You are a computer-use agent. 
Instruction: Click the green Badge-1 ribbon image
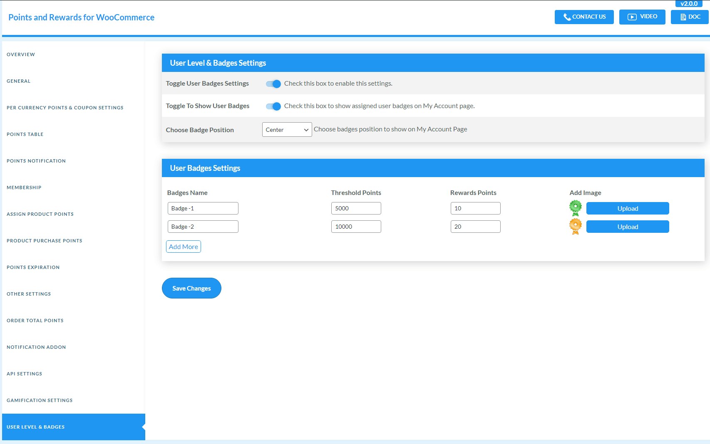click(576, 208)
